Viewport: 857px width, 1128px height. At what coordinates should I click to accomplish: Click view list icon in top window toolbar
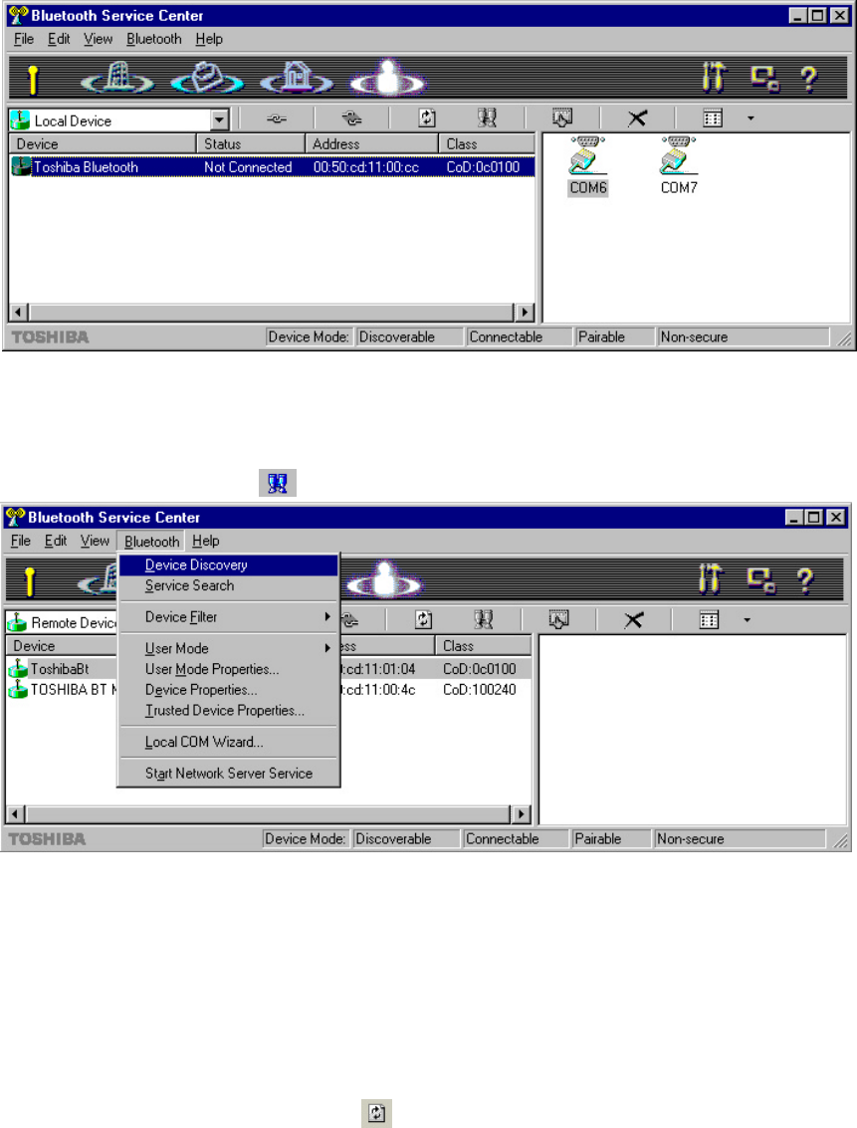click(713, 118)
